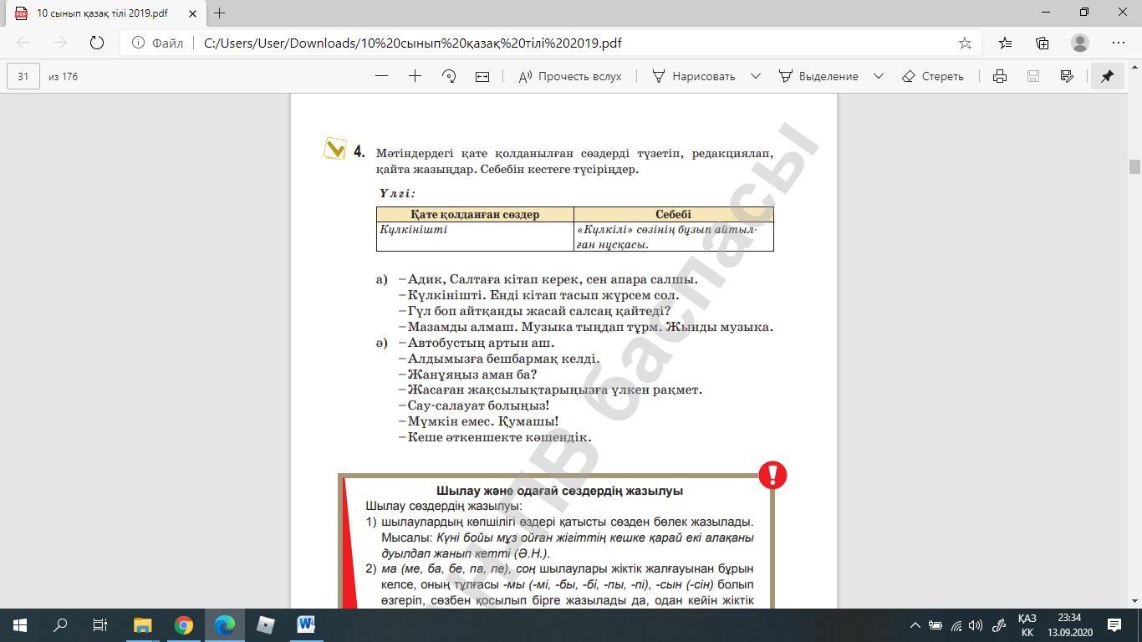Open the notification center
Image resolution: width=1142 pixels, height=642 pixels.
1114,624
